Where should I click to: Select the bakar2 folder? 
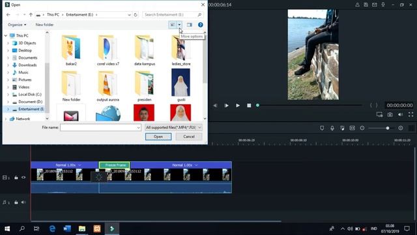pos(71,50)
